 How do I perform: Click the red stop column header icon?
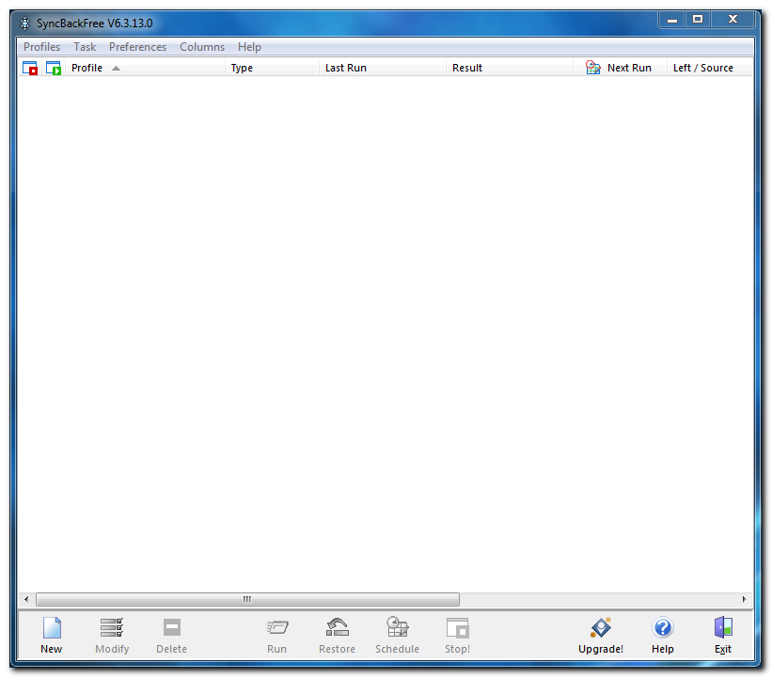click(30, 68)
